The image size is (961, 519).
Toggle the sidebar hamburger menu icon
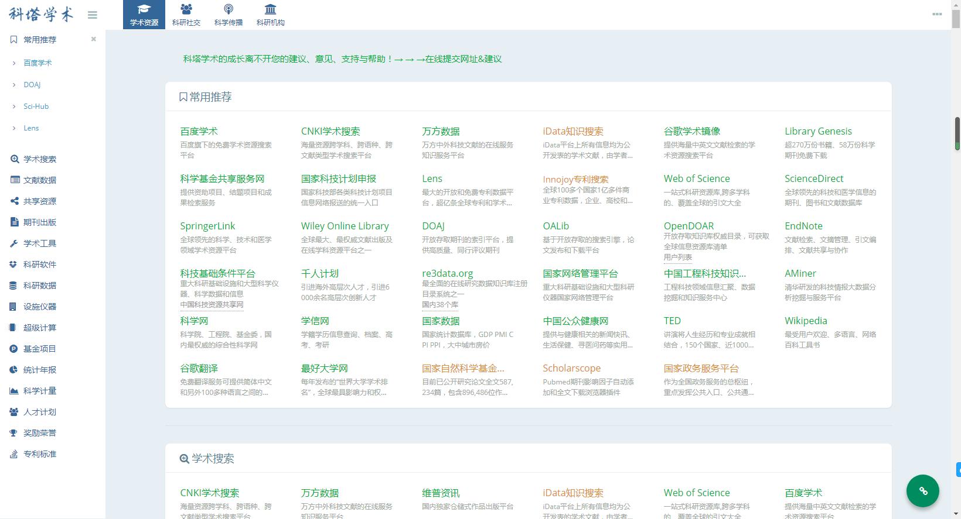point(93,15)
